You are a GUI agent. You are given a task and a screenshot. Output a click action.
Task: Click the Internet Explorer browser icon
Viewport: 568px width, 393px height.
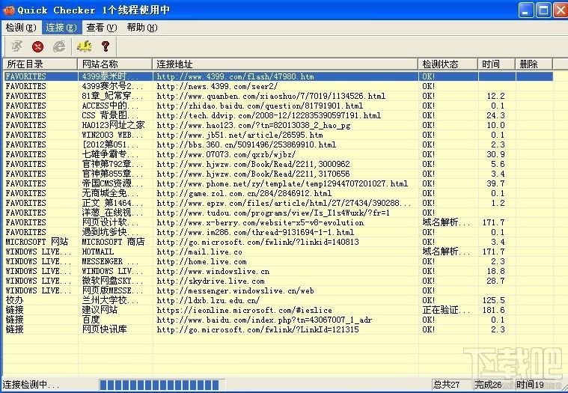tap(59, 46)
